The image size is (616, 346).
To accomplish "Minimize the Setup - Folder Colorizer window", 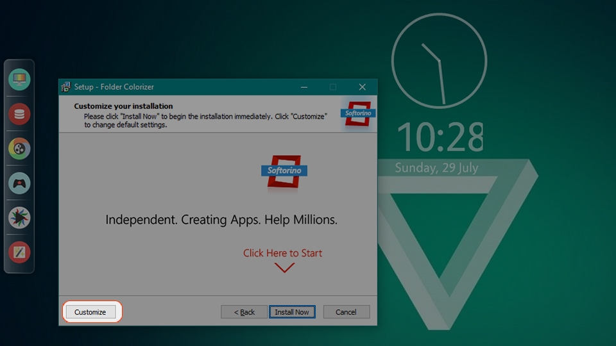I will click(x=304, y=87).
